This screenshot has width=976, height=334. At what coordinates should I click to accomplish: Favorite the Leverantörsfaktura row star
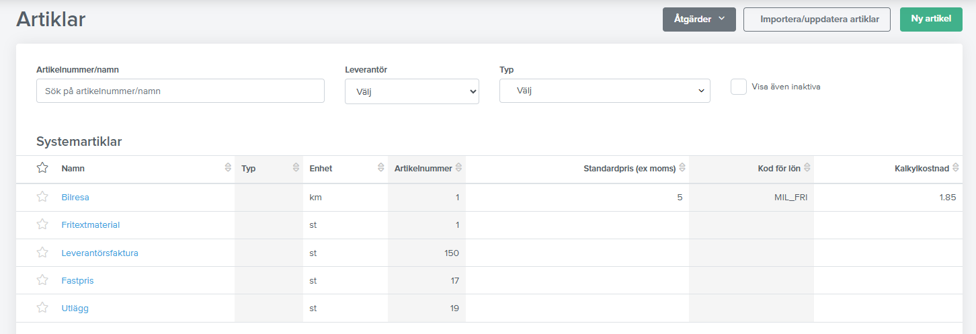pos(42,253)
